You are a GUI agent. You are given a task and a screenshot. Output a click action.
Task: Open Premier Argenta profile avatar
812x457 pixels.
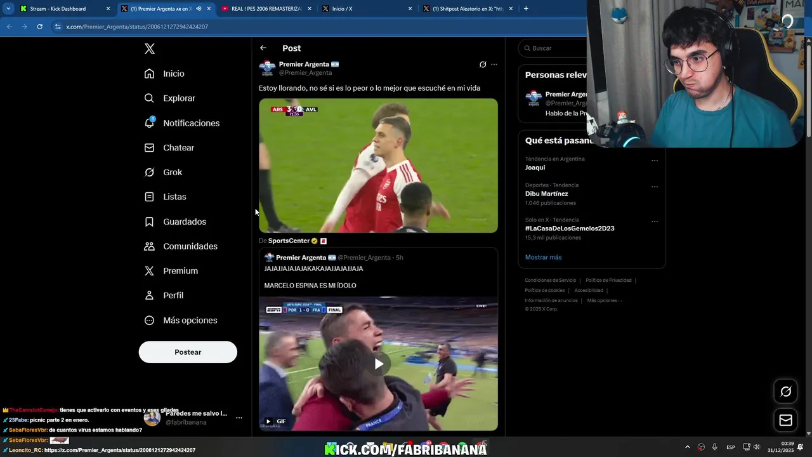[267, 68]
